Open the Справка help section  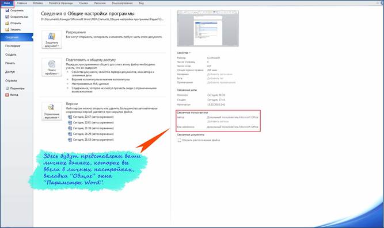pyautogui.click(x=11, y=80)
